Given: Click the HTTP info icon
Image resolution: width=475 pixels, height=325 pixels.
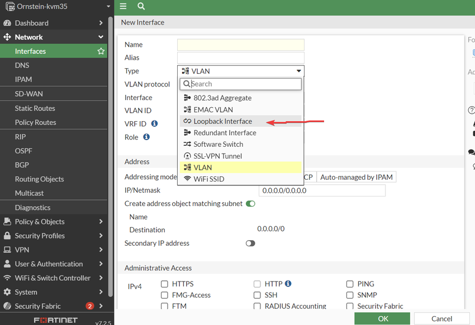Looking at the screenshot, I should click(x=288, y=284).
